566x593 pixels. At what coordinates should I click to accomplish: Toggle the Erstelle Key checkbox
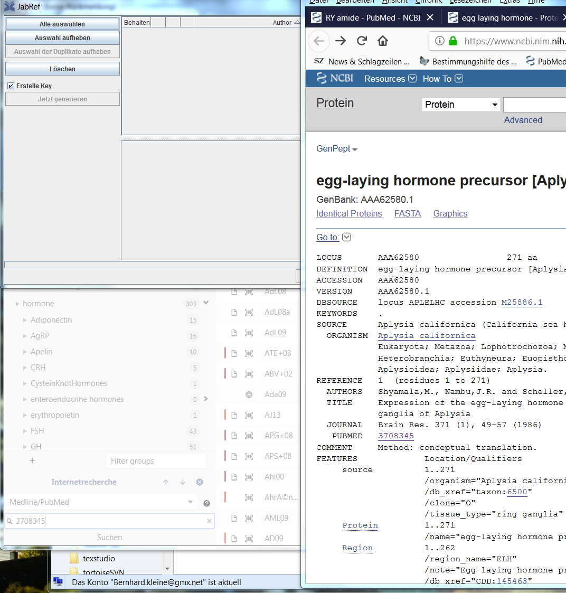pos(11,86)
